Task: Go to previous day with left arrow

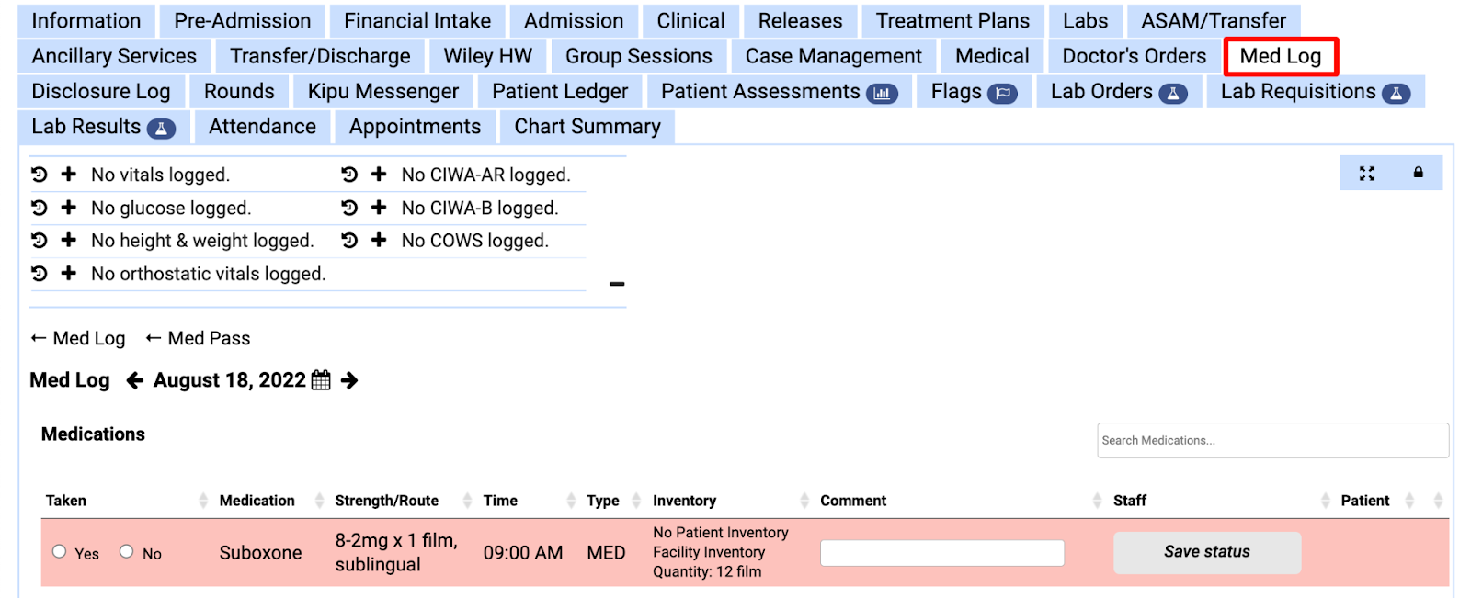Action: [135, 380]
